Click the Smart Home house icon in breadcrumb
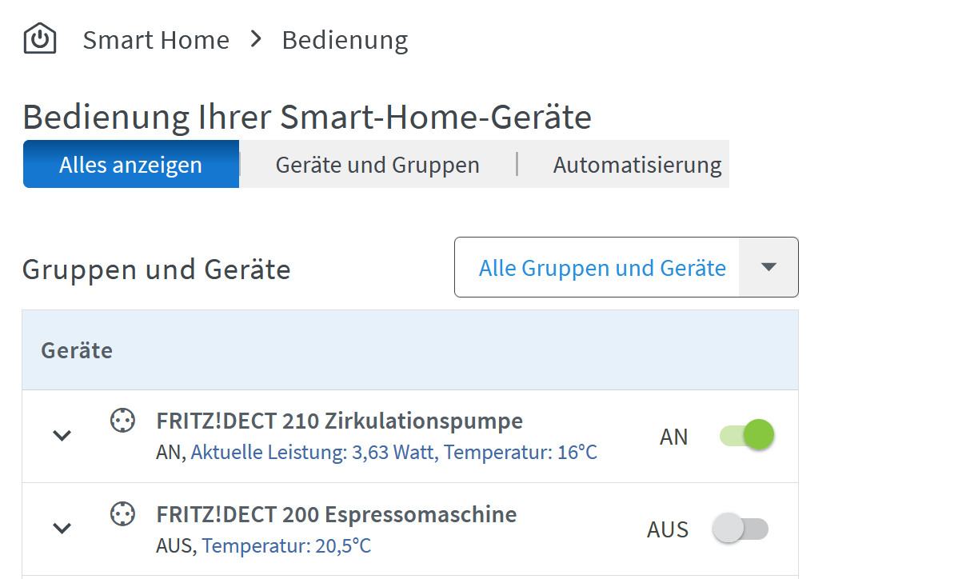970x579 pixels. tap(39, 37)
